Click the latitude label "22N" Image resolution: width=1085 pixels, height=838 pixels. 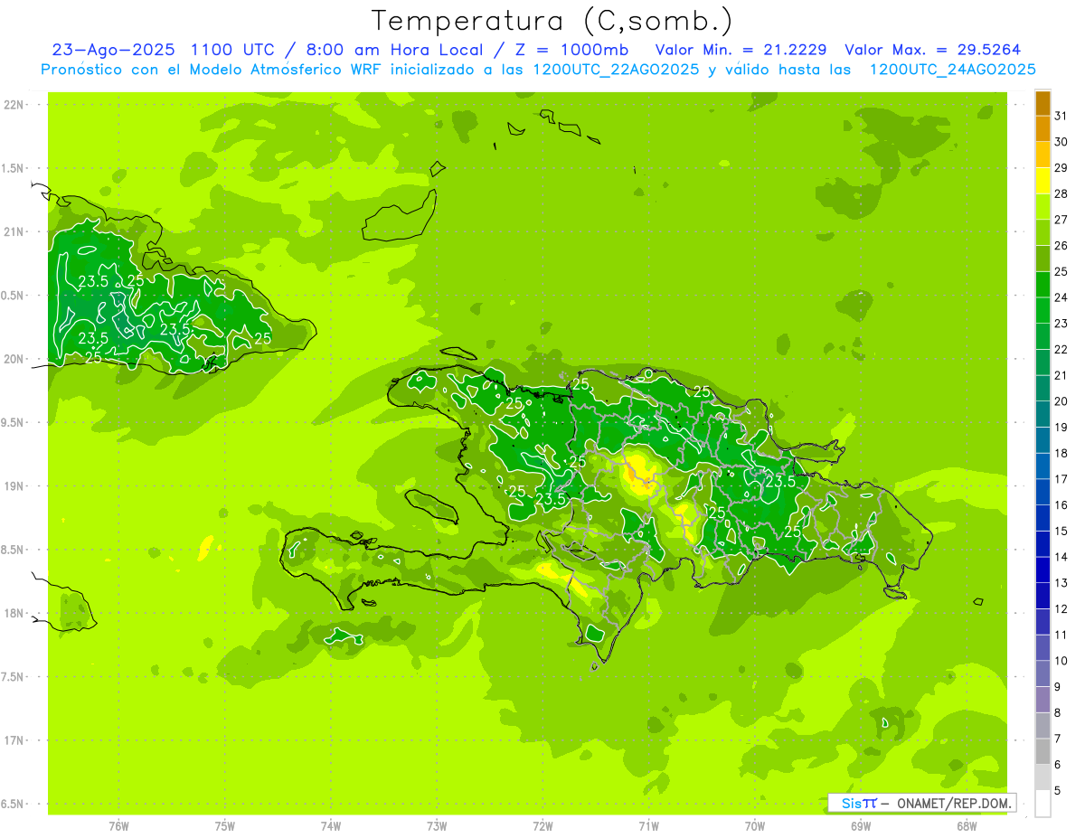14,105
